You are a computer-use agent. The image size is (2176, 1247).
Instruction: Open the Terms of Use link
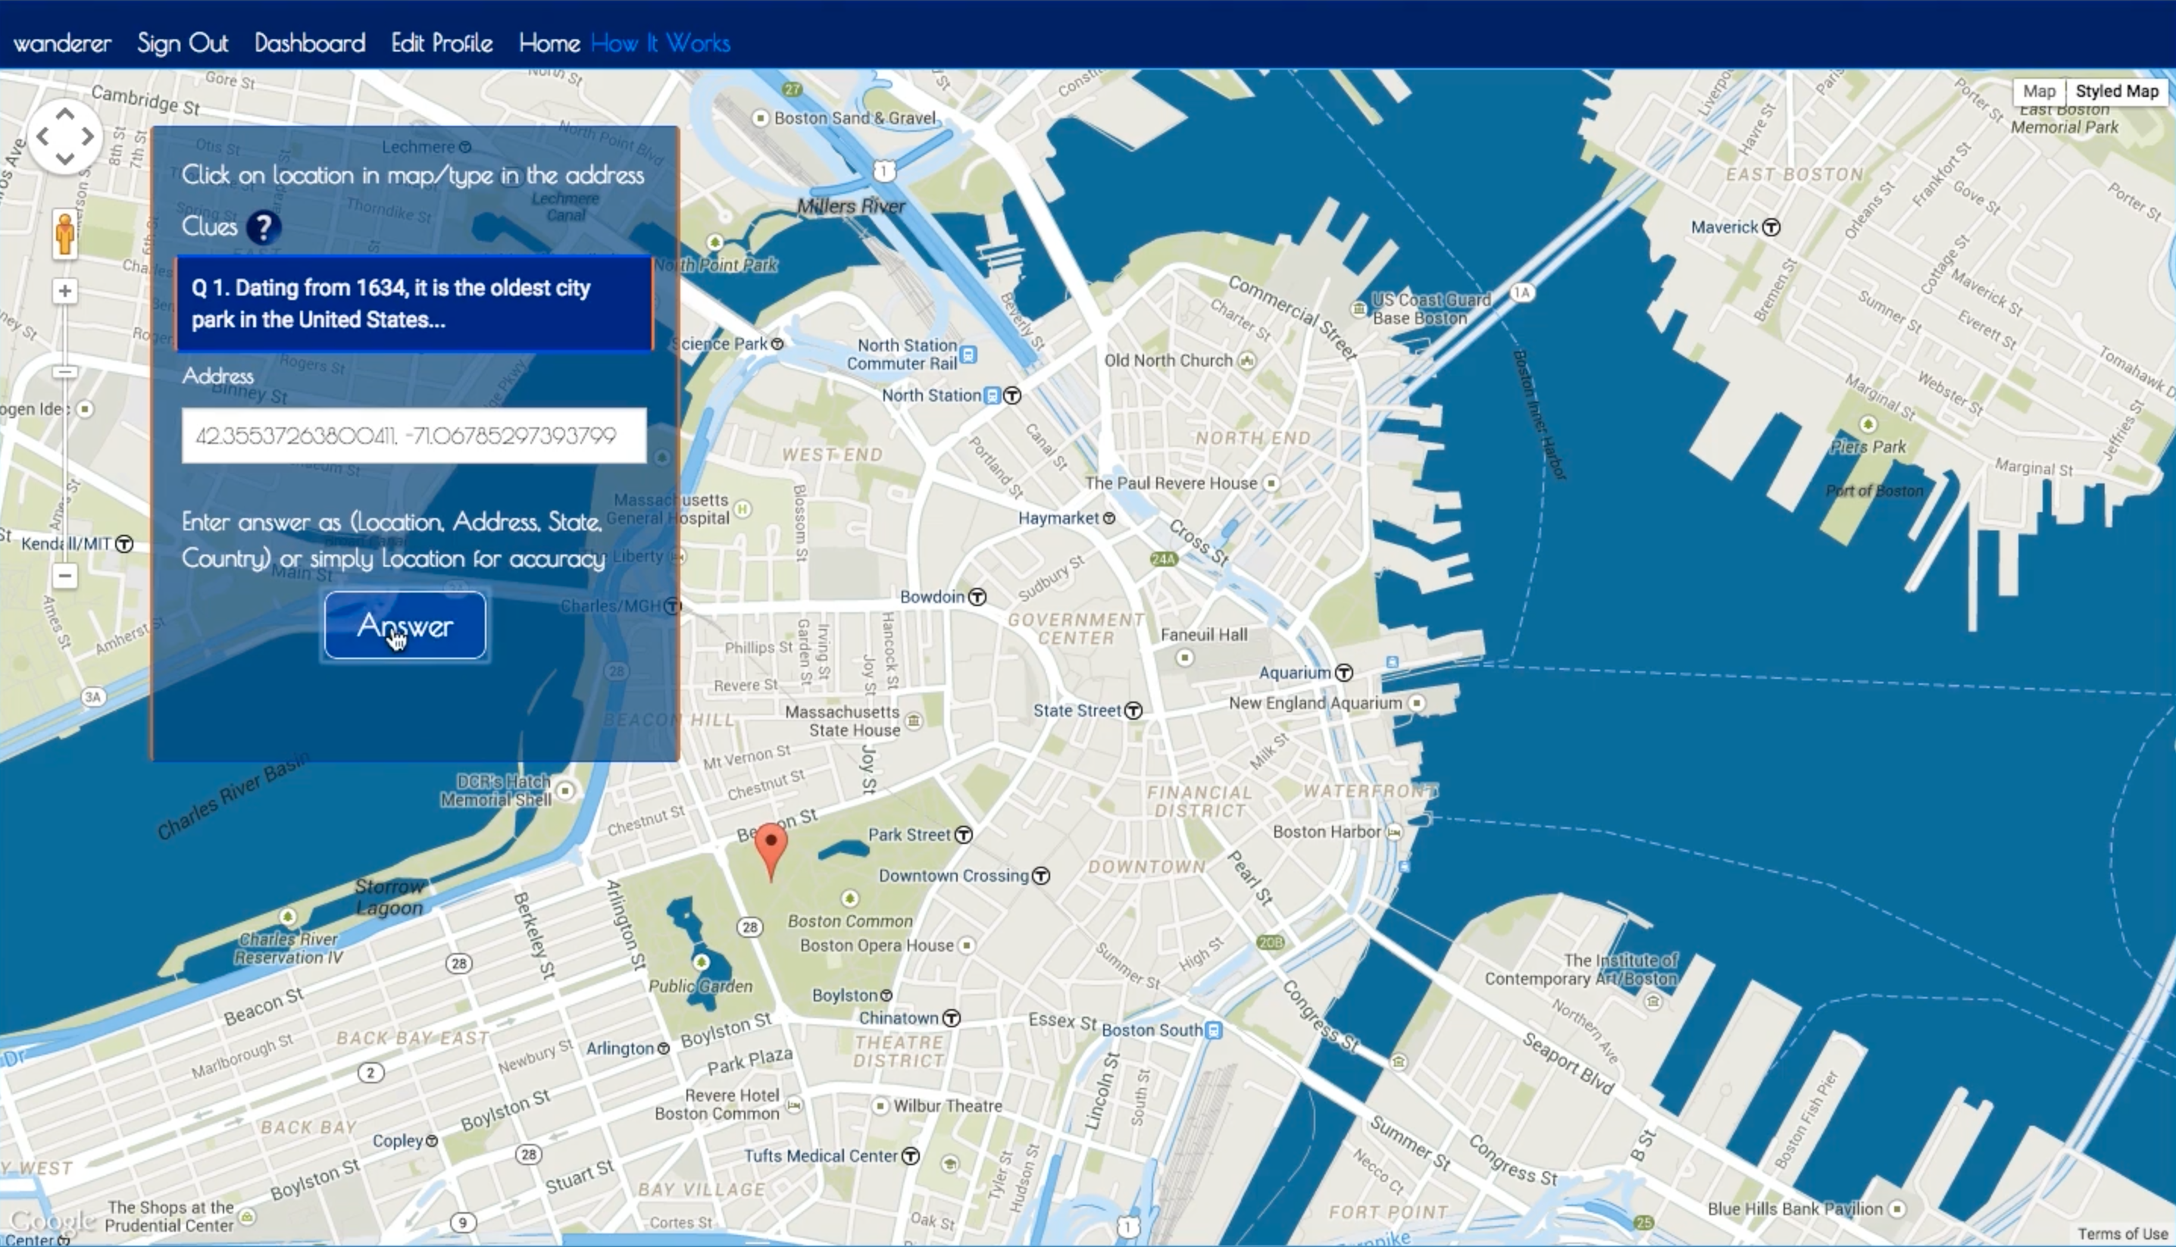tap(2122, 1233)
